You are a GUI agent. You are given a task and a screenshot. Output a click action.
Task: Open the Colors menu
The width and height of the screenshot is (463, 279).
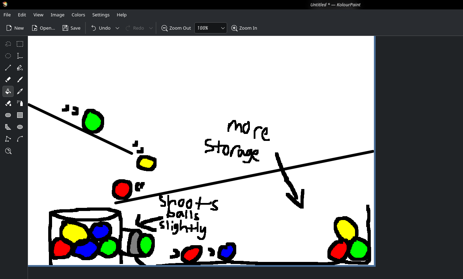[78, 15]
